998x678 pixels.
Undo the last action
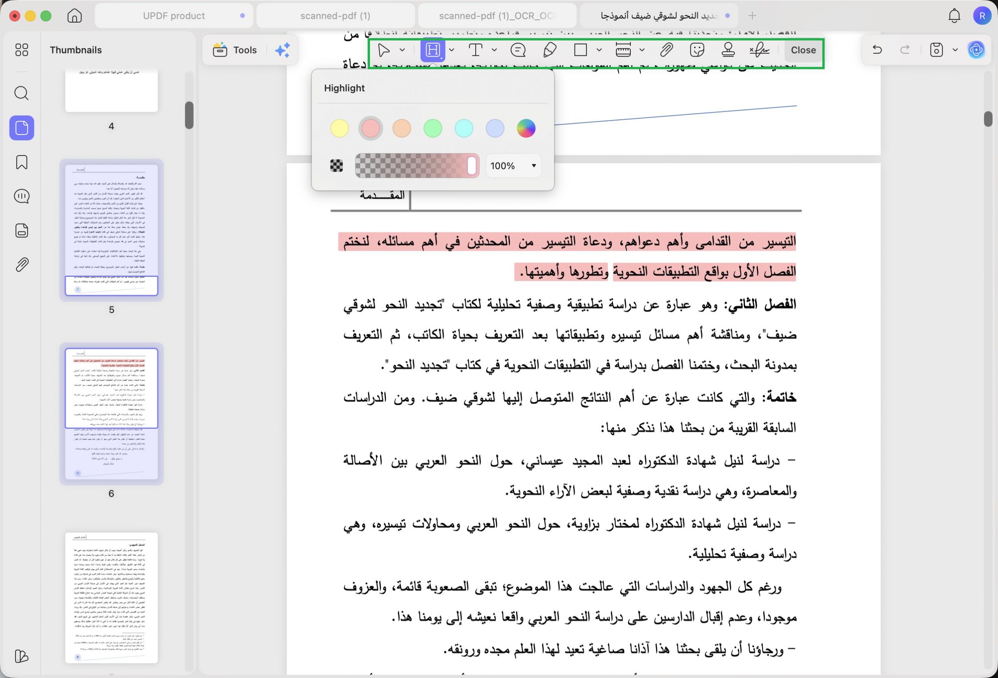point(877,50)
